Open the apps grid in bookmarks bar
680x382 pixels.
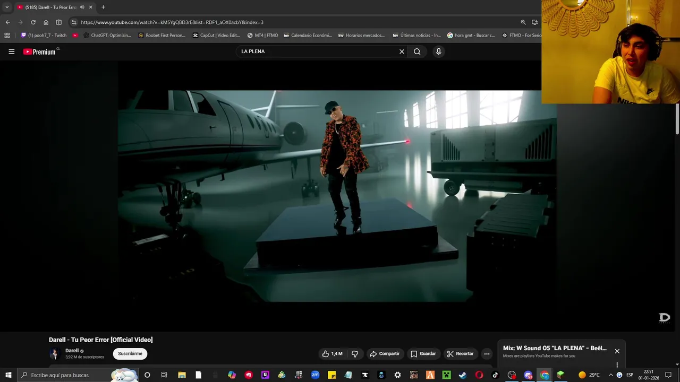[x=7, y=36]
